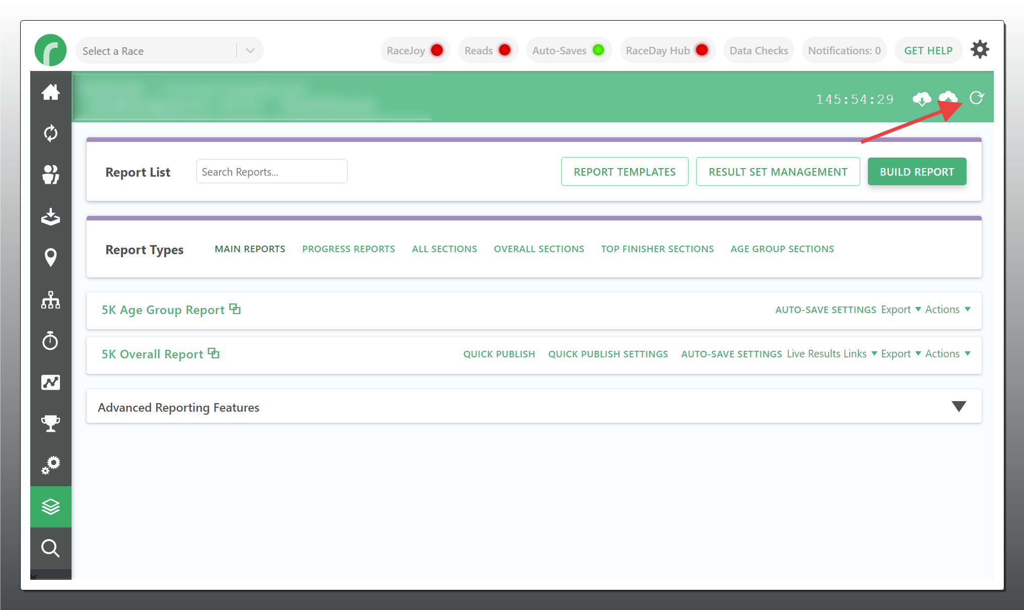Select the Age Group Sections tab
Image resolution: width=1024 pixels, height=610 pixels.
(782, 249)
